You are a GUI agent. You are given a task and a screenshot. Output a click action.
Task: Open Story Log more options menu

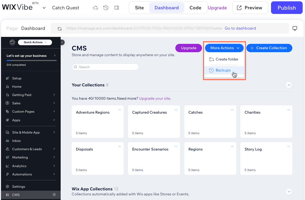(288, 146)
